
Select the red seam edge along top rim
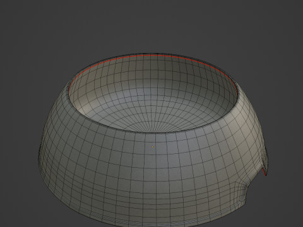153,55
